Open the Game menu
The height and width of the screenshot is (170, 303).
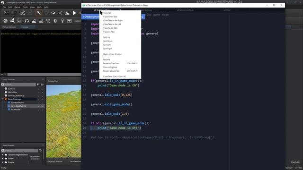click(x=17, y=7)
